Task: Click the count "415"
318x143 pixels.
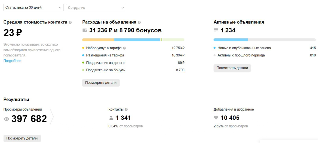Action: 313,48
